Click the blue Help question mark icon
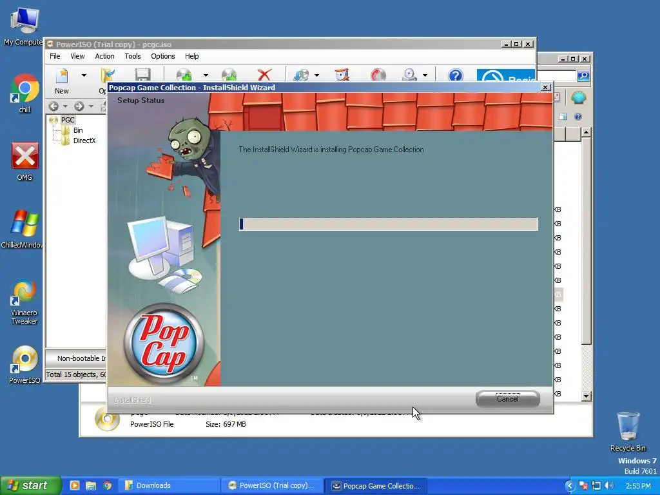Viewport: 660px width, 495px height. click(x=456, y=75)
